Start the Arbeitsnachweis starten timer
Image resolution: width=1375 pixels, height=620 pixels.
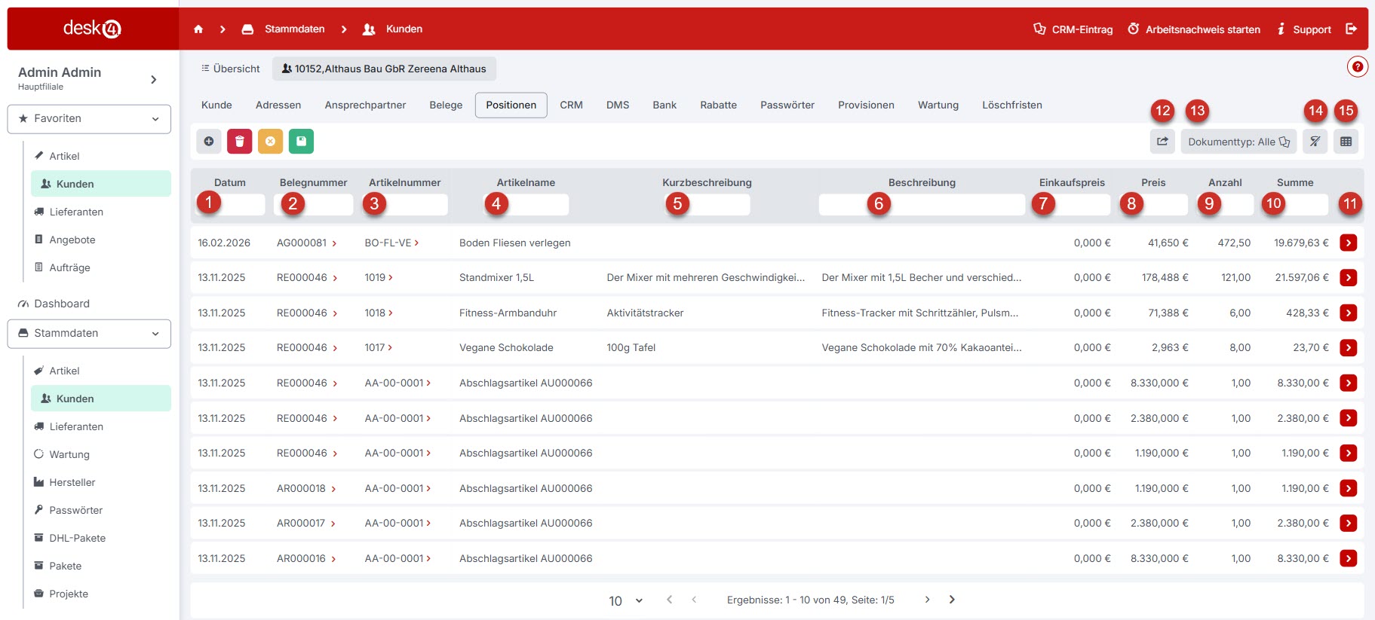click(x=1194, y=29)
